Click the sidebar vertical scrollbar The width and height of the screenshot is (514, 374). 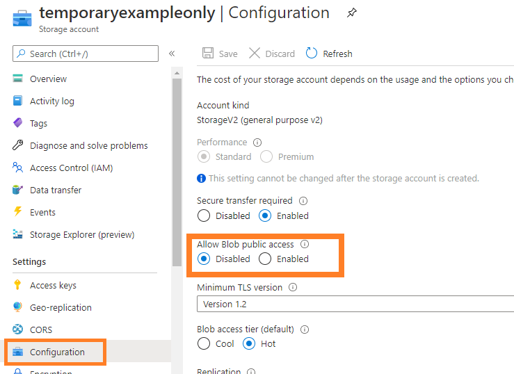tap(177, 174)
